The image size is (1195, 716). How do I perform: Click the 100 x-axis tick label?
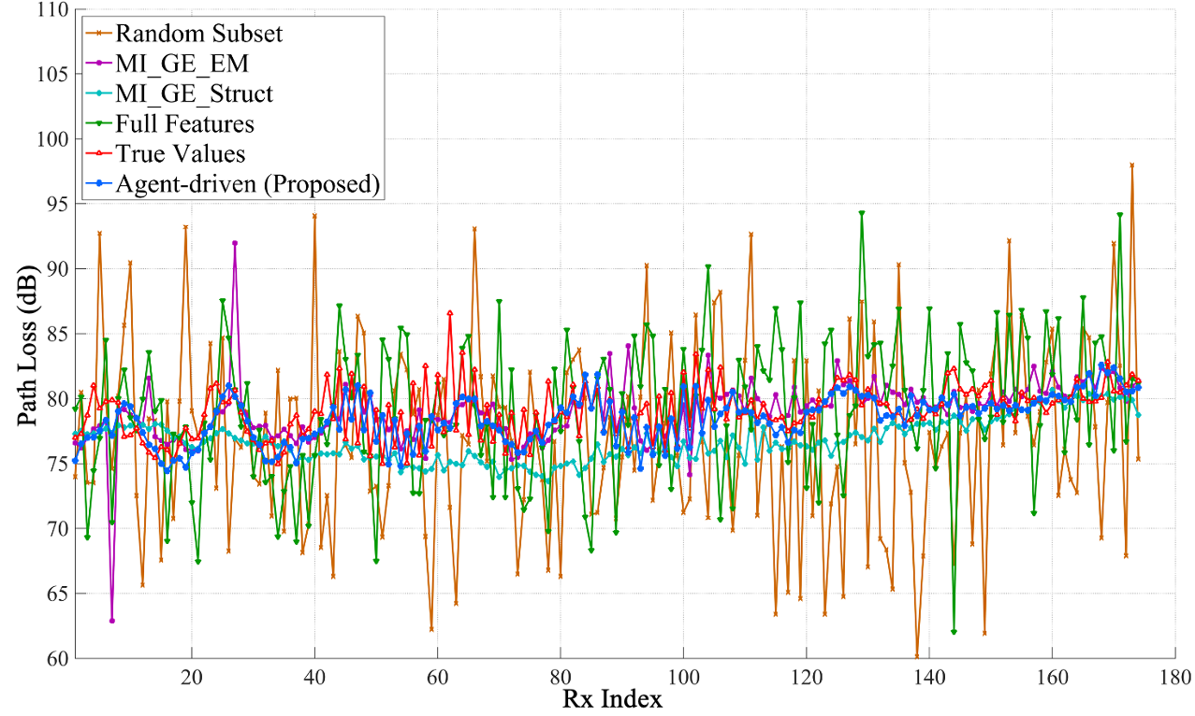683,676
